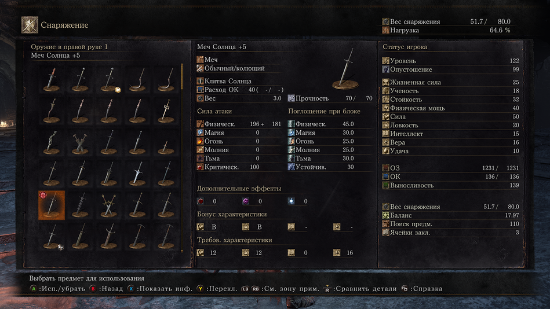
Task: Click Сравнить детали prompt in bottom bar
Action: tap(360, 289)
